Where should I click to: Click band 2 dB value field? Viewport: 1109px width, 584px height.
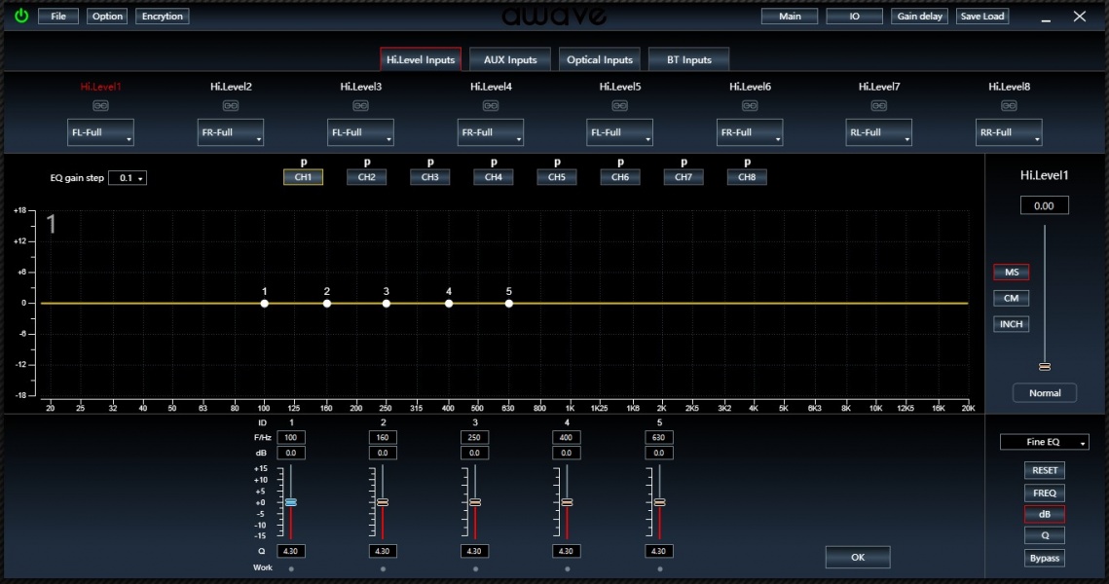[383, 453]
